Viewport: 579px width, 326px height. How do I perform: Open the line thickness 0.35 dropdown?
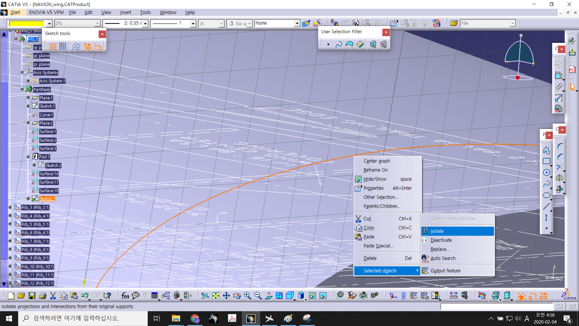tap(145, 23)
